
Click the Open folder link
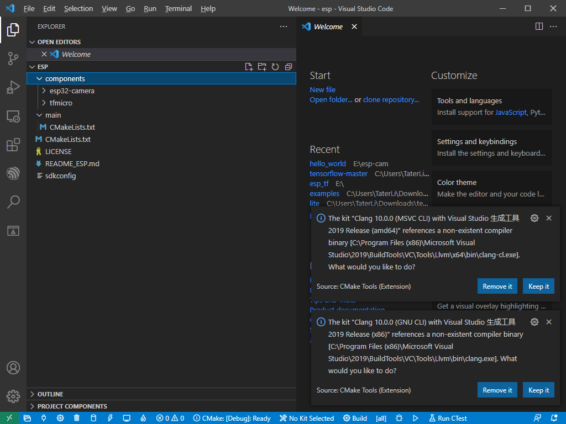coord(331,100)
